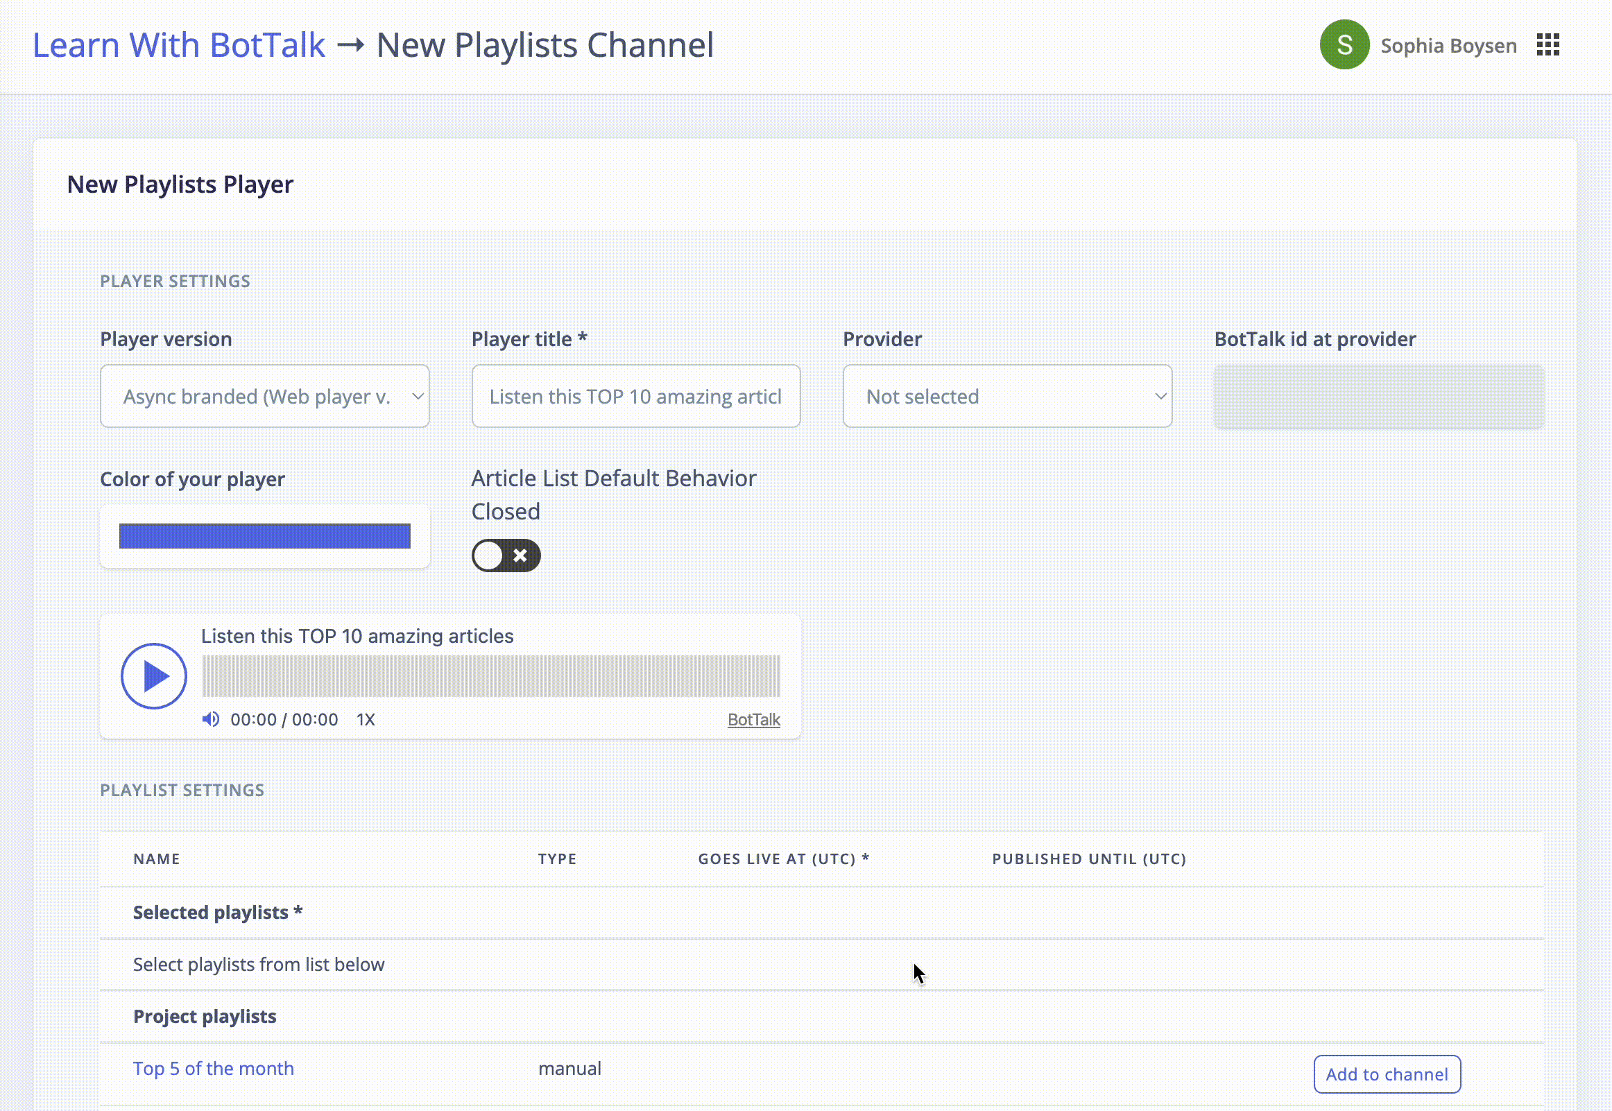The width and height of the screenshot is (1612, 1111).
Task: Toggle Article List Default Behavior switch
Action: 506,555
